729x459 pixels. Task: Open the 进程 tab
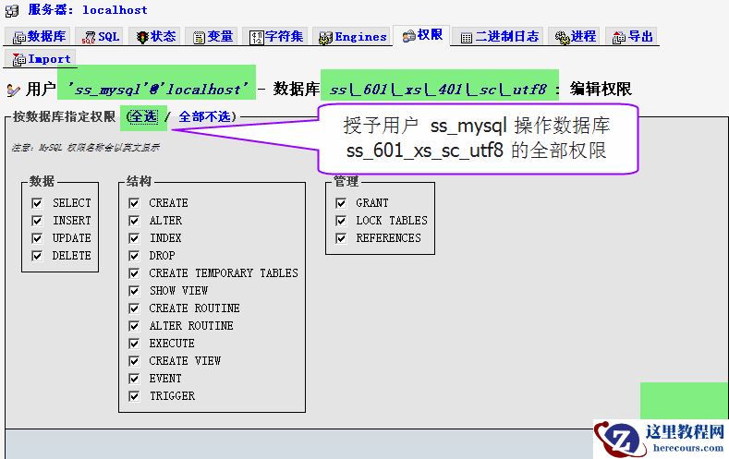(575, 36)
